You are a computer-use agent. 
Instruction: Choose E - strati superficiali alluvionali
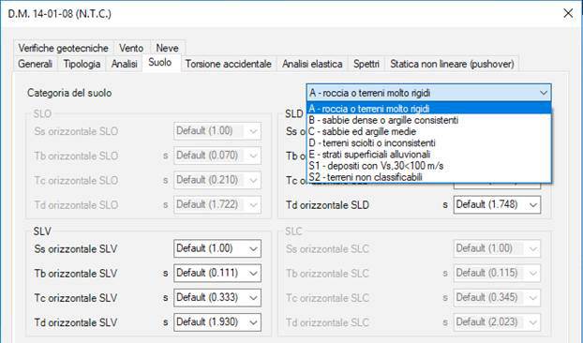pos(428,155)
